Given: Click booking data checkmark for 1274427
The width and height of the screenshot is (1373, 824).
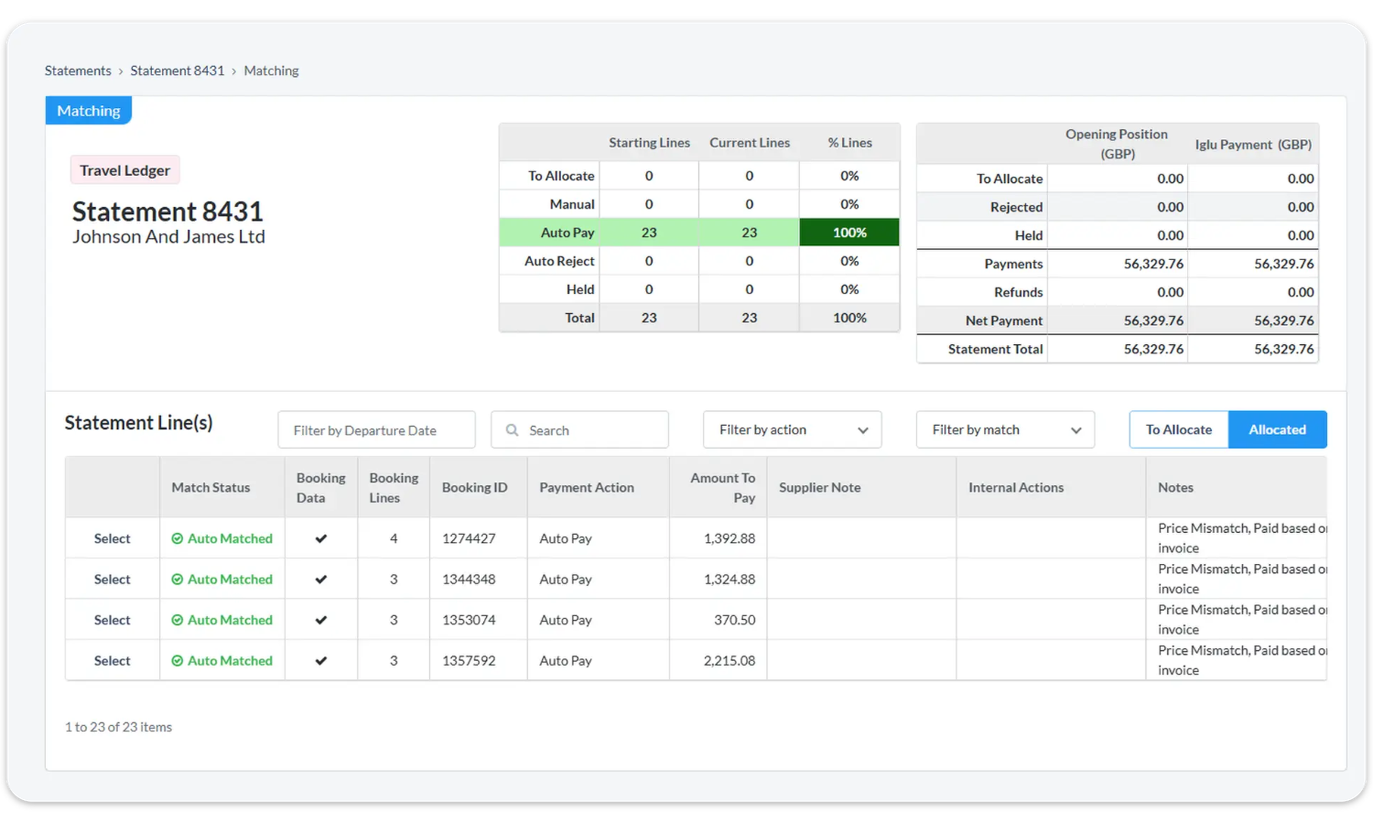Looking at the screenshot, I should [321, 539].
